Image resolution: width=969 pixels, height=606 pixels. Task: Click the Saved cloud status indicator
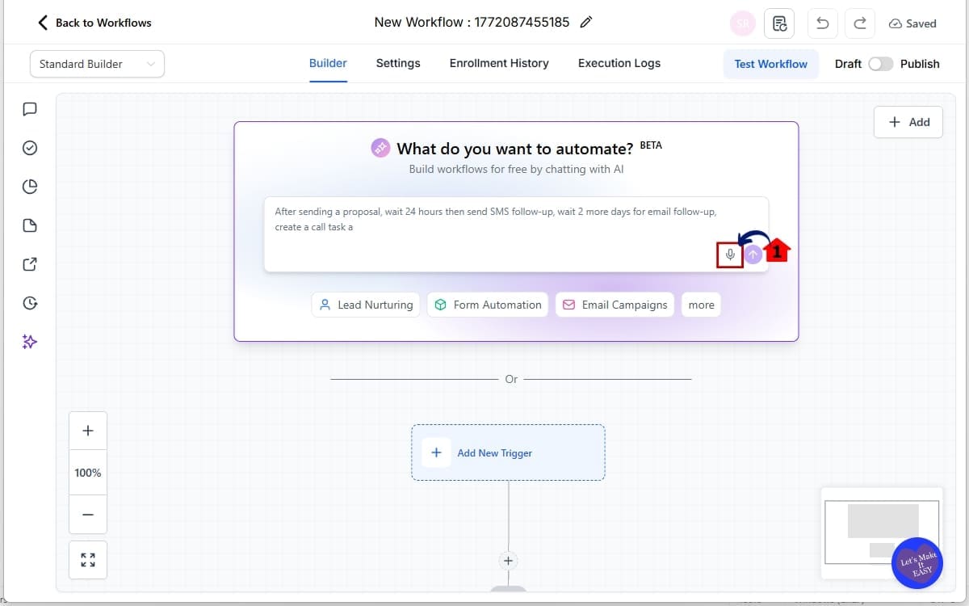912,23
